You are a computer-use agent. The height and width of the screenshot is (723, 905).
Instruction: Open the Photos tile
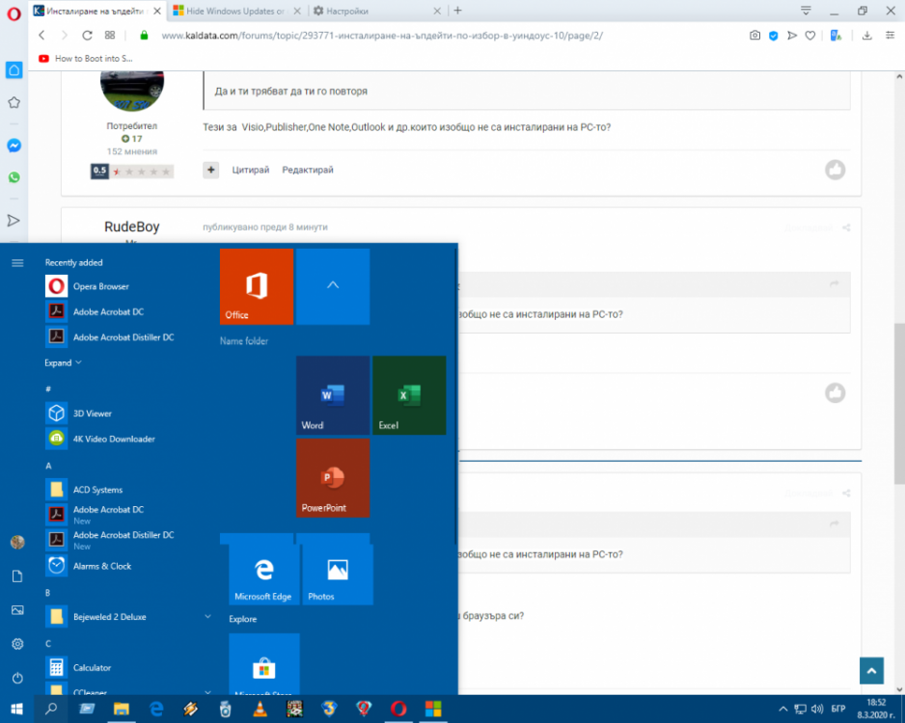pyautogui.click(x=338, y=575)
